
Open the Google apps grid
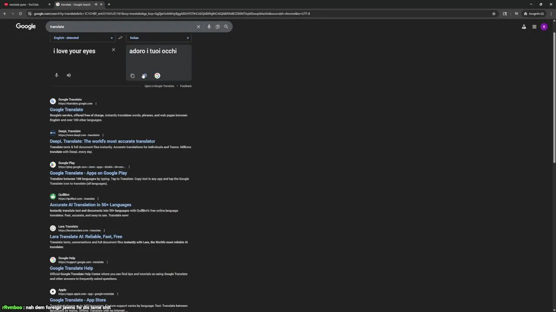534,27
